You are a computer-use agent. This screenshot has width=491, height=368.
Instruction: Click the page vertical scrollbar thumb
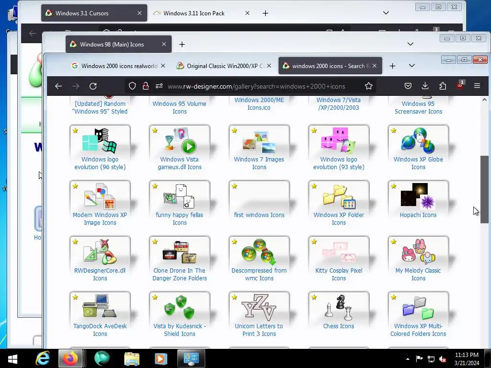point(484,189)
